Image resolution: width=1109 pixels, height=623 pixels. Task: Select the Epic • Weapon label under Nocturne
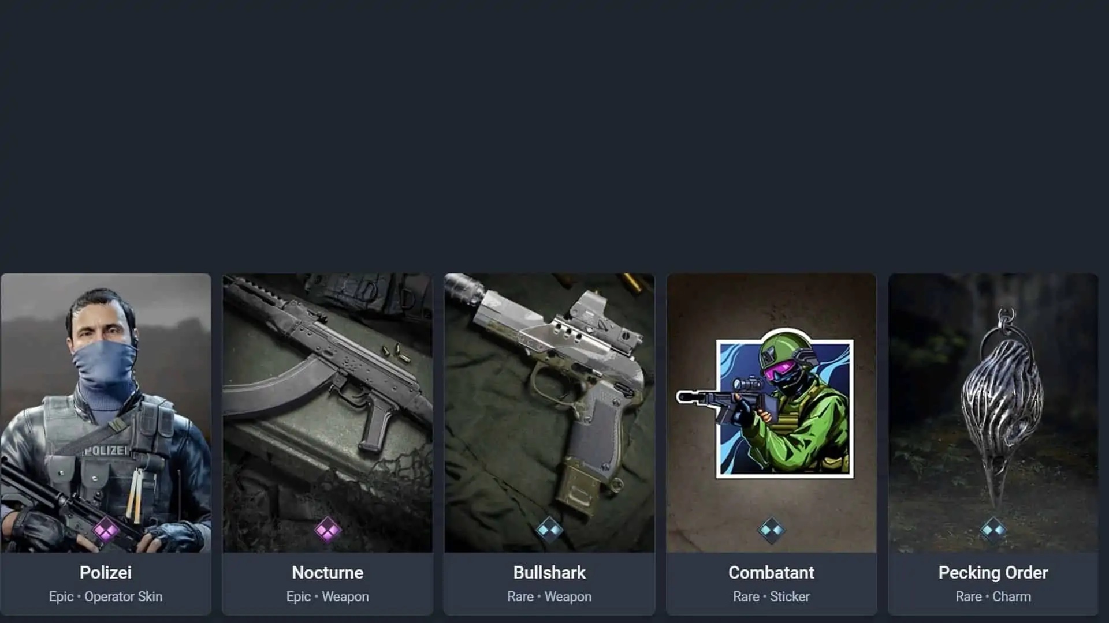(x=328, y=596)
